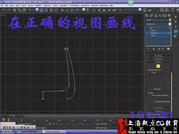Pick the Rectangular Selection Region tool

click(51, 10)
